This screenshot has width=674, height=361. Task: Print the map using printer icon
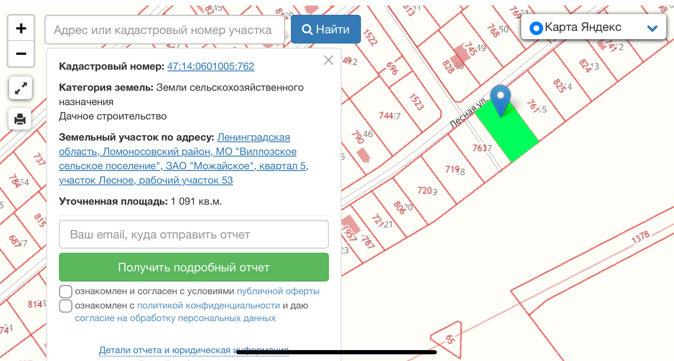click(20, 119)
